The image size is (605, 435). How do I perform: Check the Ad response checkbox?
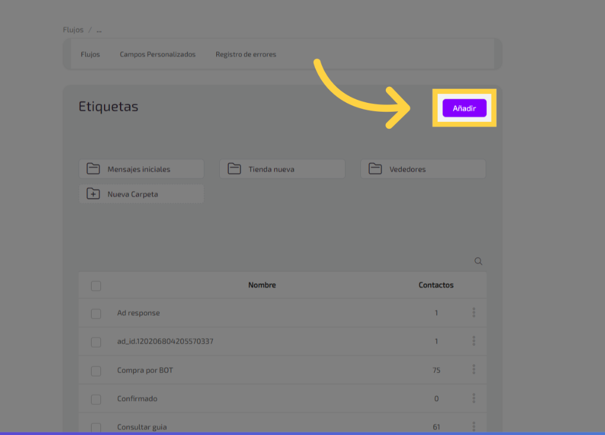[96, 314]
